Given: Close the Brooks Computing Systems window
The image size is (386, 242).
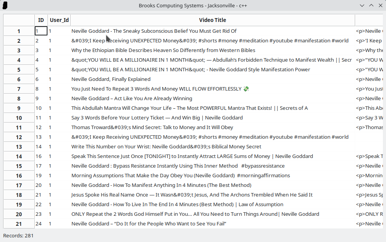Looking at the screenshot, I should point(380,5).
